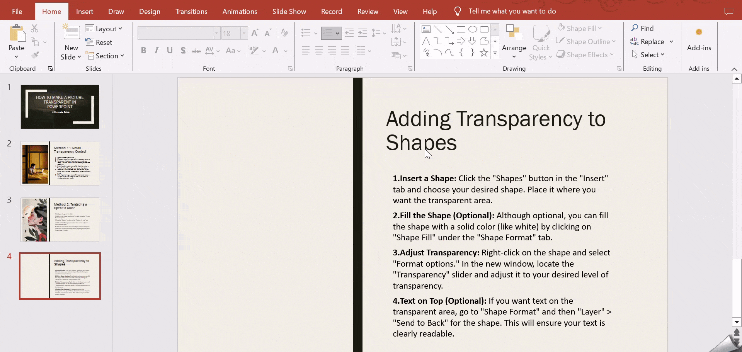This screenshot has width=742, height=352.
Task: Click the Reset slide button
Action: 99,43
